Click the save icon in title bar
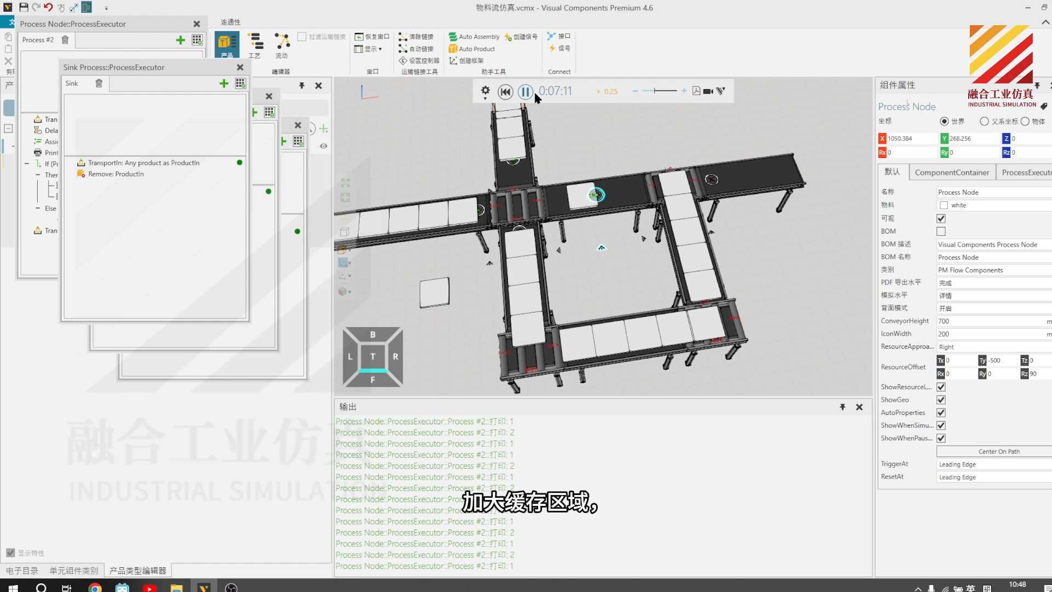The image size is (1052, 592). tap(24, 8)
